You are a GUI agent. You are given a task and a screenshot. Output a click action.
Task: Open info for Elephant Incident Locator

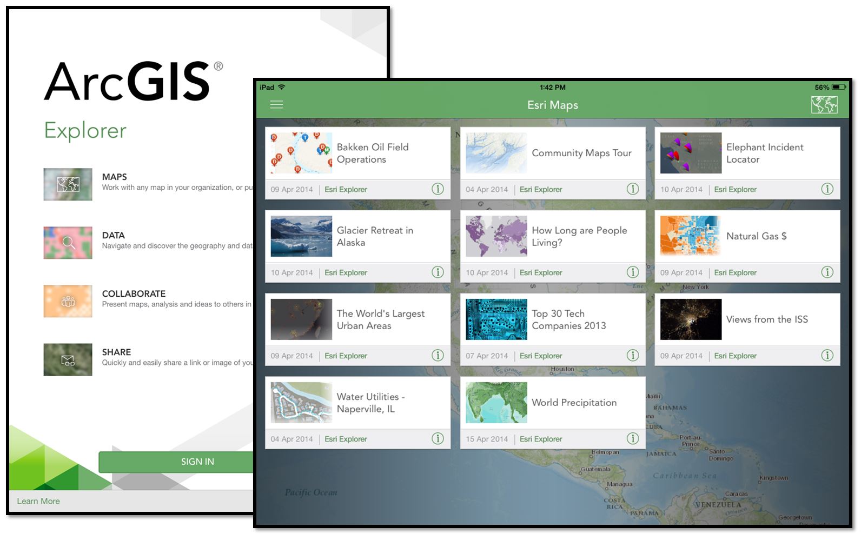tap(827, 189)
